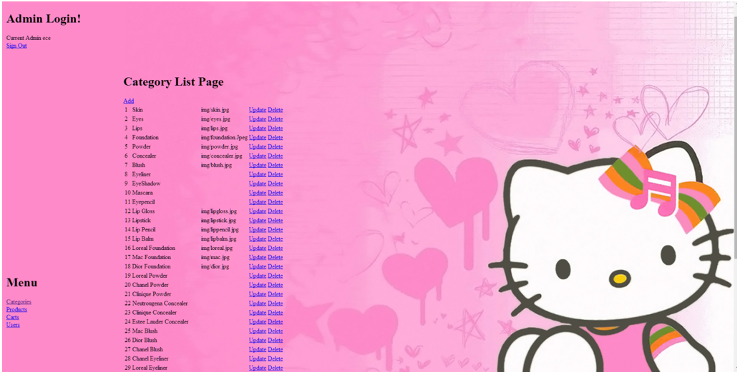Delete the Skin category
This screenshot has height=372, width=740.
point(275,110)
